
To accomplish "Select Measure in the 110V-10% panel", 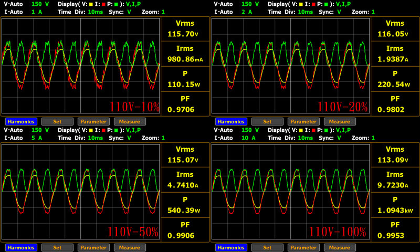I will click(130, 122).
